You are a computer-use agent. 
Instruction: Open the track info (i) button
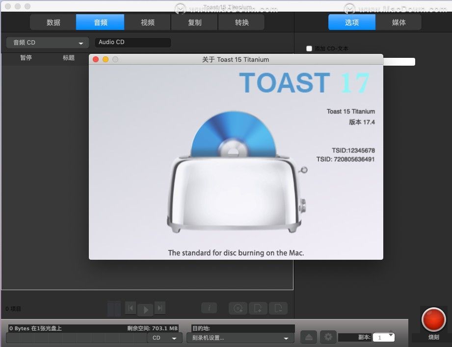[209, 308]
